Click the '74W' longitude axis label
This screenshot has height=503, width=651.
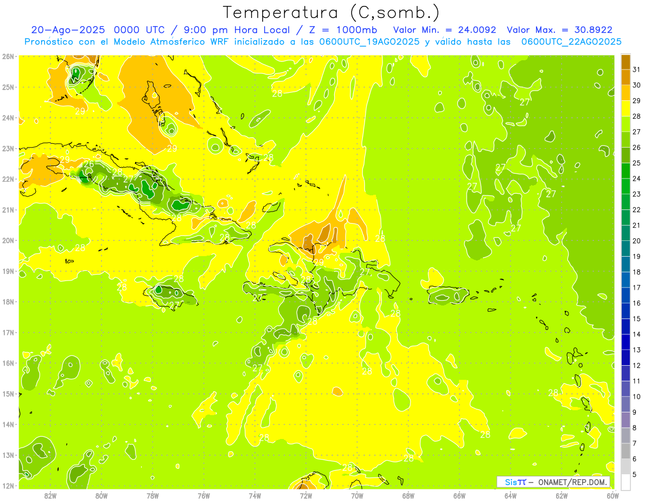click(x=254, y=495)
